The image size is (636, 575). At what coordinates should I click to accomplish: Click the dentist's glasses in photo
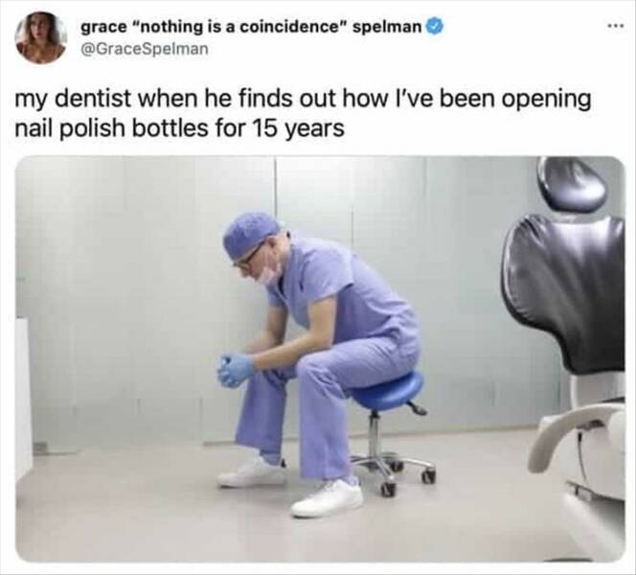248,257
